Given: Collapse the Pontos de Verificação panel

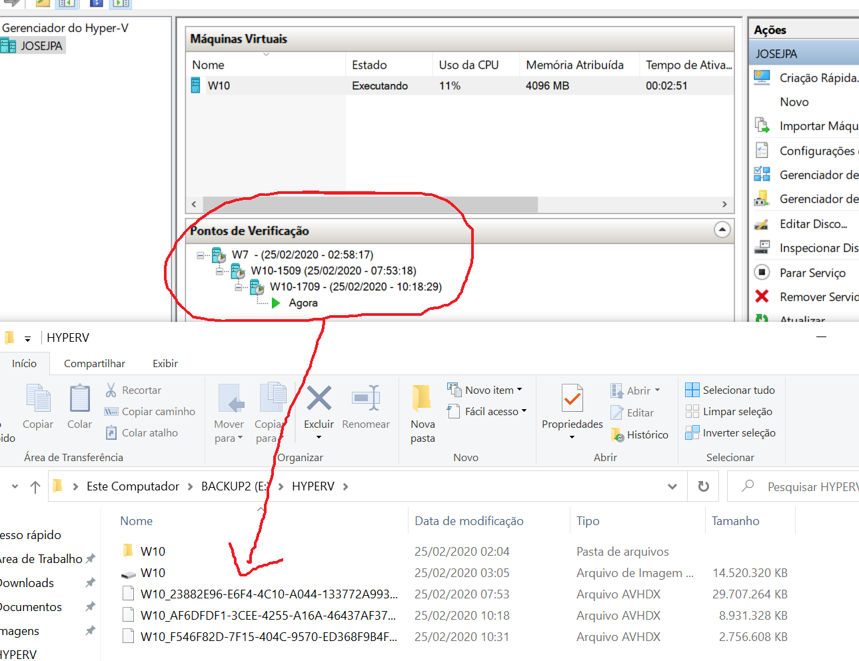Looking at the screenshot, I should pos(722,230).
